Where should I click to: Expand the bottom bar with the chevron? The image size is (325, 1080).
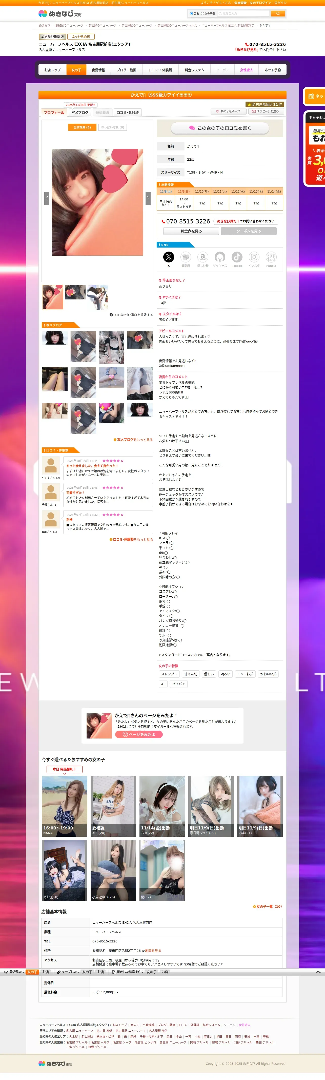318,972
